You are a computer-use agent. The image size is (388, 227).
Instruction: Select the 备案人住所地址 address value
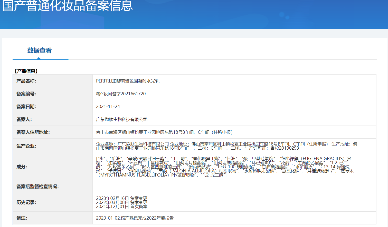[164, 132]
